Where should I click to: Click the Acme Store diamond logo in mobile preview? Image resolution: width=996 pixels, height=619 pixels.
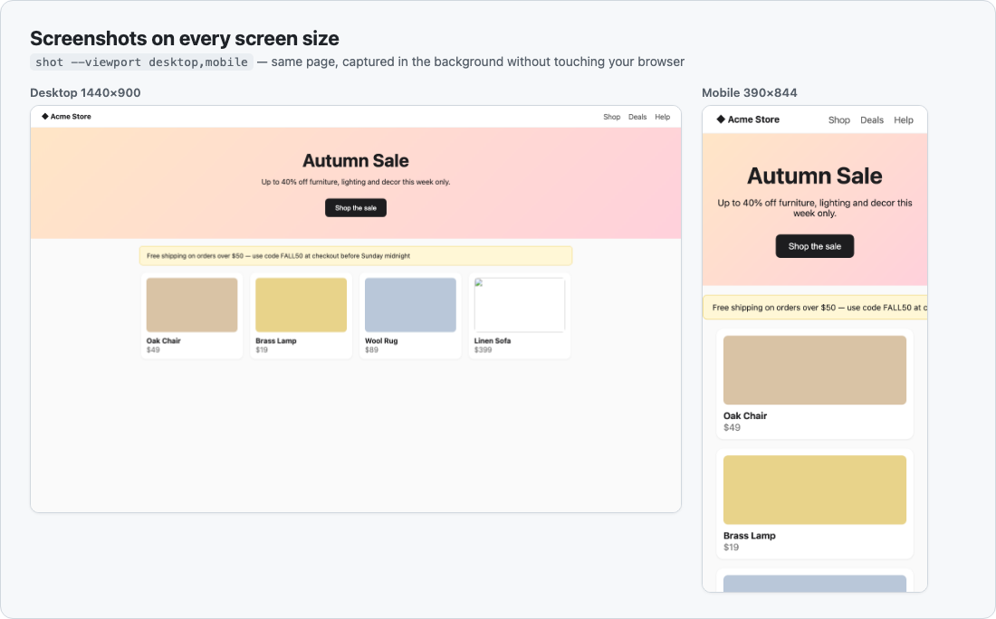tap(721, 119)
